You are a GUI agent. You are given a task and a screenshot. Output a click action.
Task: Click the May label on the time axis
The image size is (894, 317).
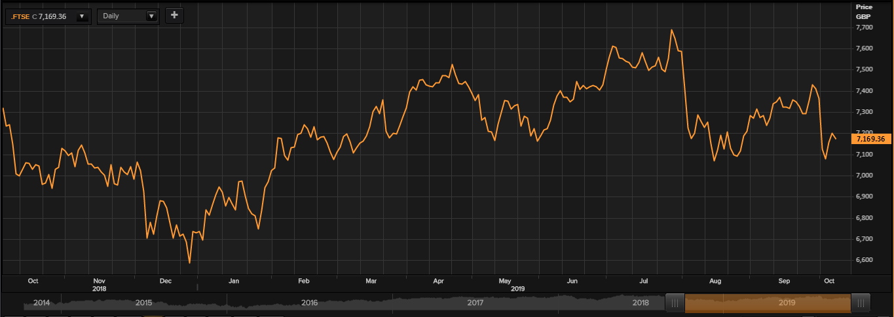pos(504,281)
